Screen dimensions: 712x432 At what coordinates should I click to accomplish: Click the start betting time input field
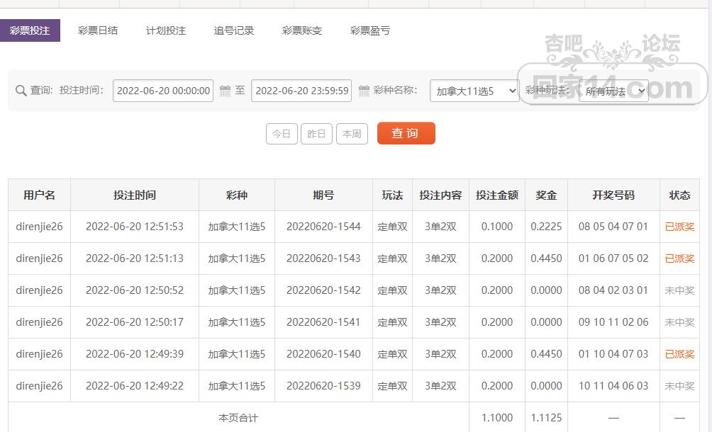[x=162, y=91]
